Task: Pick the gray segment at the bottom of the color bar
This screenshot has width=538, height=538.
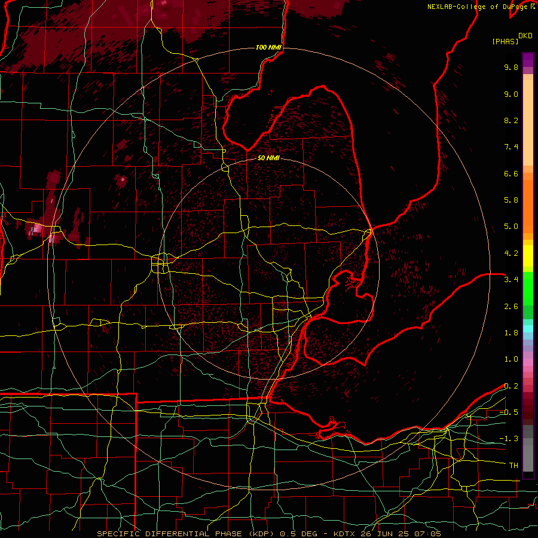Action: pos(528,455)
